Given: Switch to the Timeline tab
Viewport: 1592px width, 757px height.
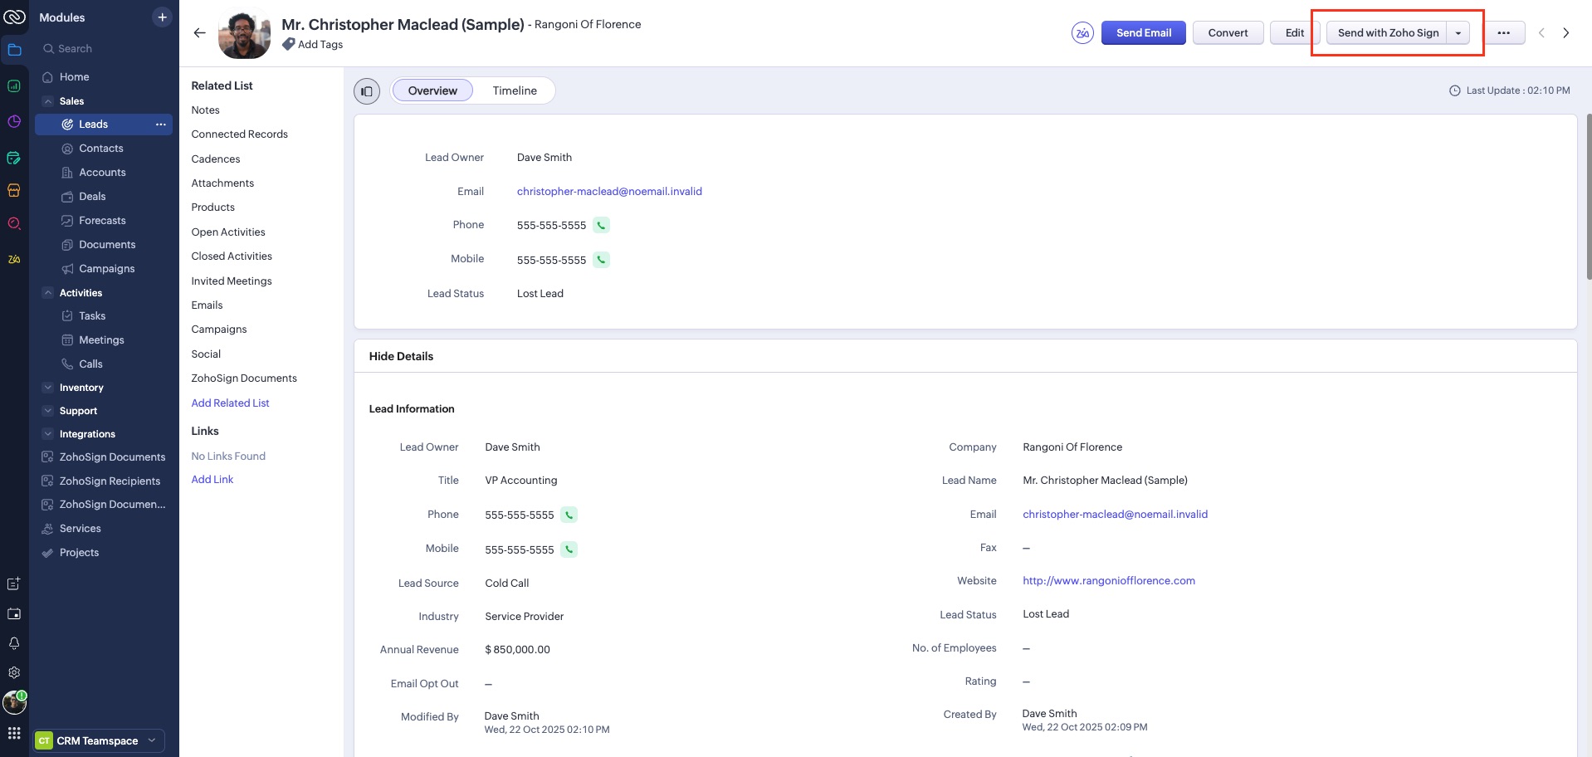Looking at the screenshot, I should coord(514,90).
